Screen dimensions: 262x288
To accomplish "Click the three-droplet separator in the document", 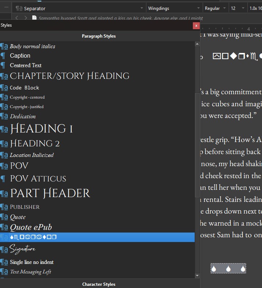I will click(228, 269).
